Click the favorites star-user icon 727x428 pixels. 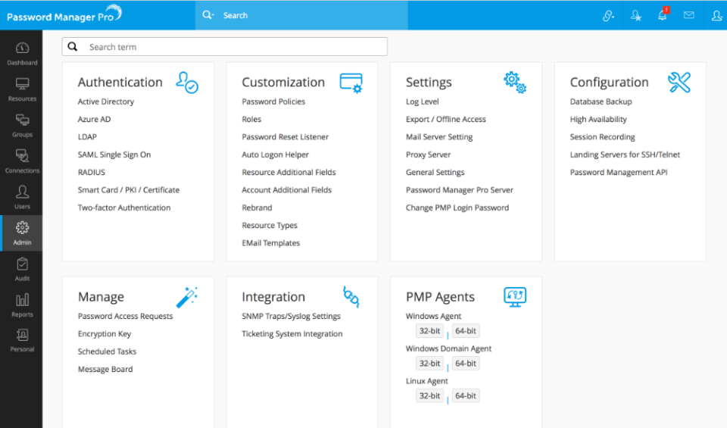click(635, 16)
